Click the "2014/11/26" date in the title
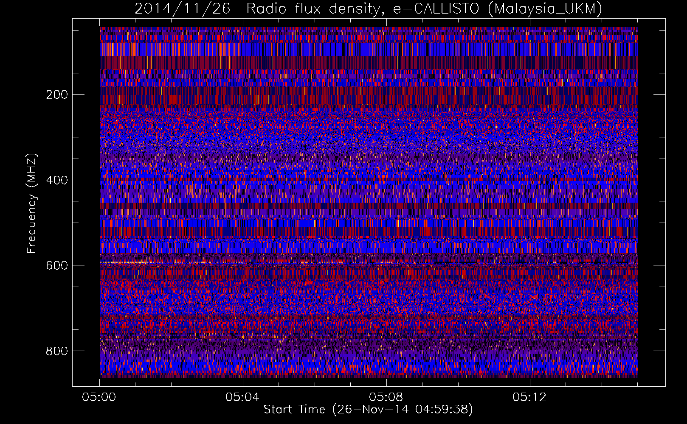Screen dimensions: 687x424 (x=183, y=9)
